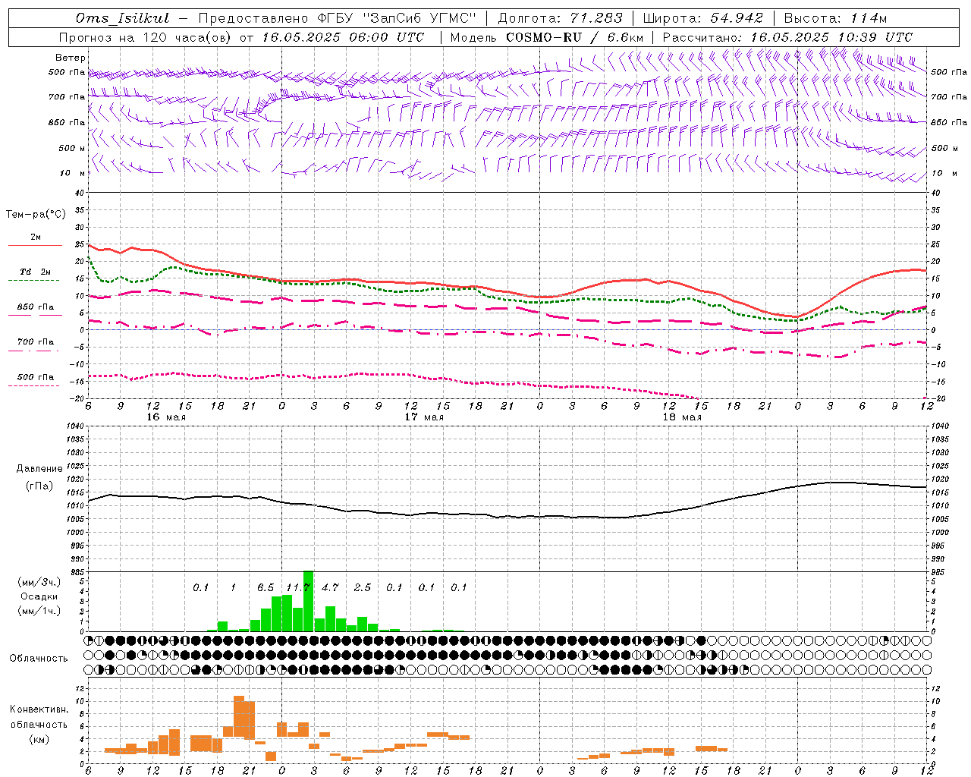This screenshot has width=971, height=777.
Task: Click the "Конвективн." convective cloud label
Action: pyautogui.click(x=39, y=709)
